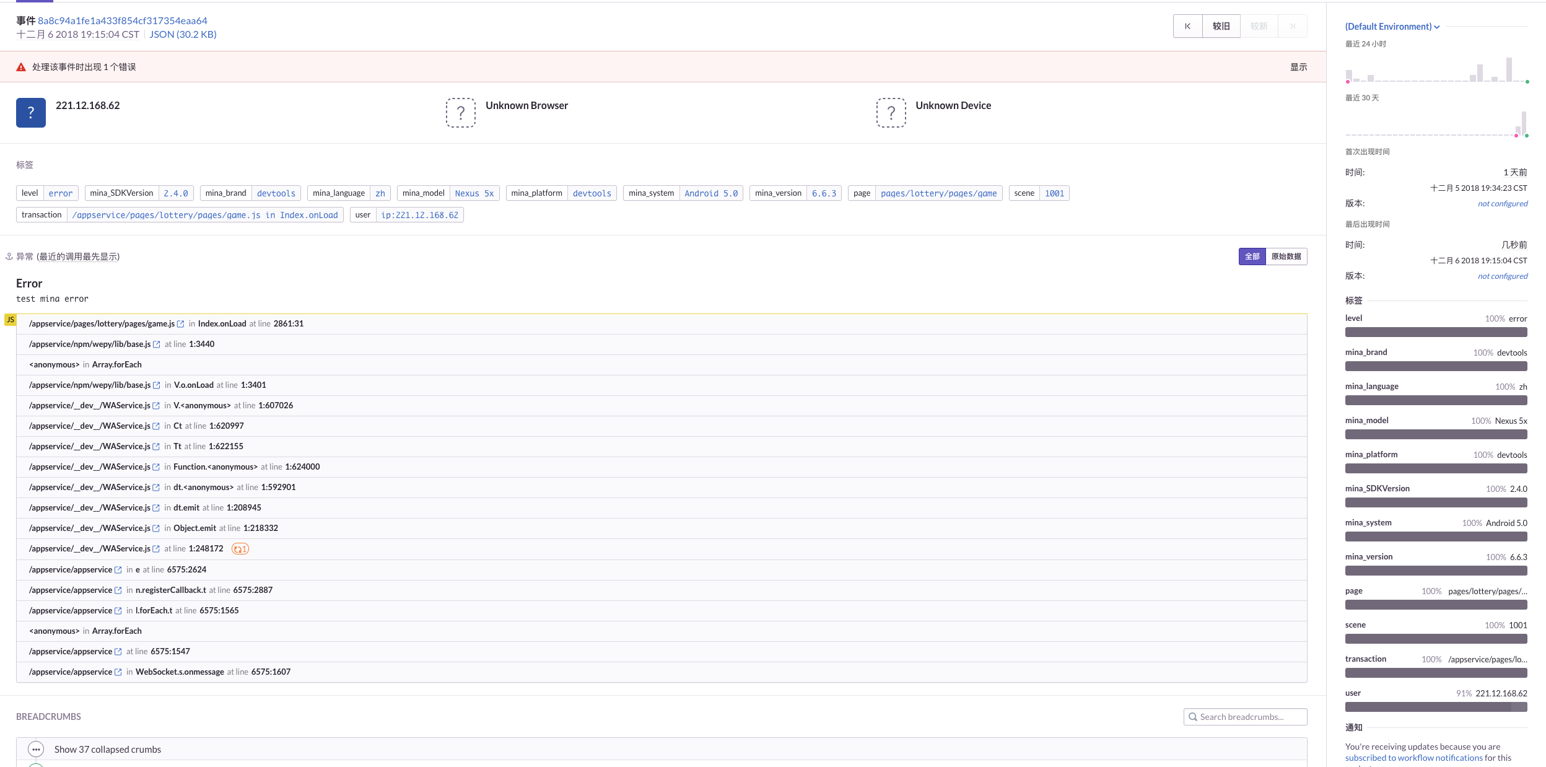Expand processing error details with 显示
1546x767 pixels.
(1298, 67)
